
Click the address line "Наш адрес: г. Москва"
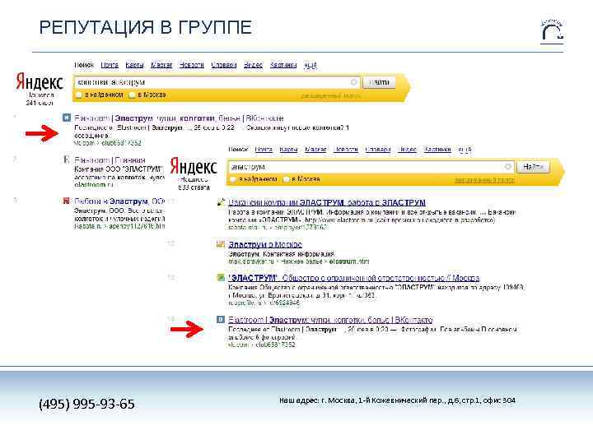tap(397, 400)
